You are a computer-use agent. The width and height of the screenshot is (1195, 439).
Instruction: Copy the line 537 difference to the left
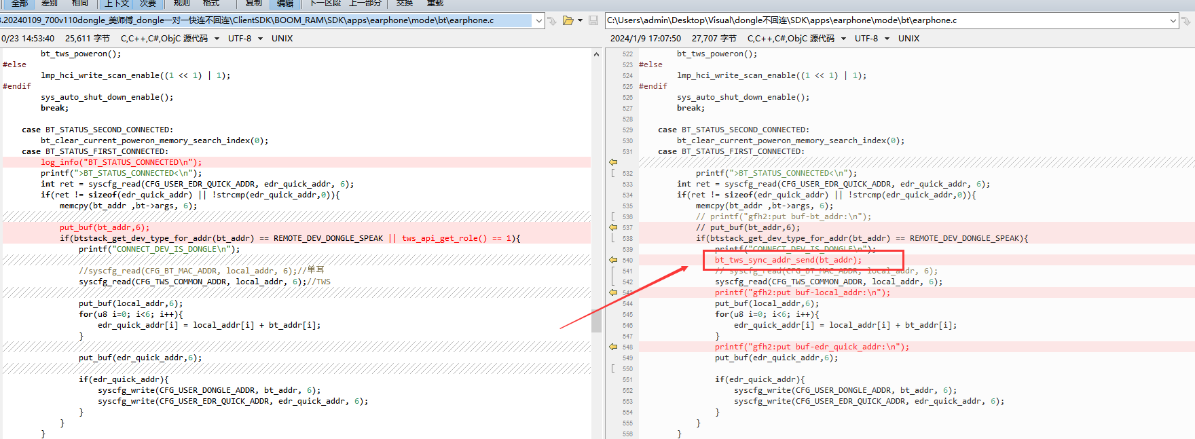pyautogui.click(x=612, y=227)
